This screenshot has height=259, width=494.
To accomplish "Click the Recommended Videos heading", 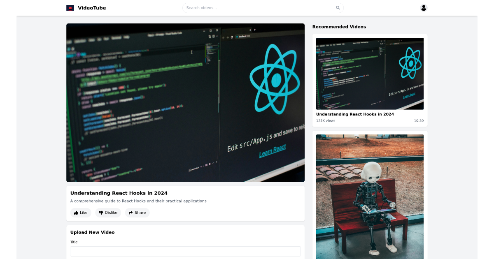I will tap(339, 27).
